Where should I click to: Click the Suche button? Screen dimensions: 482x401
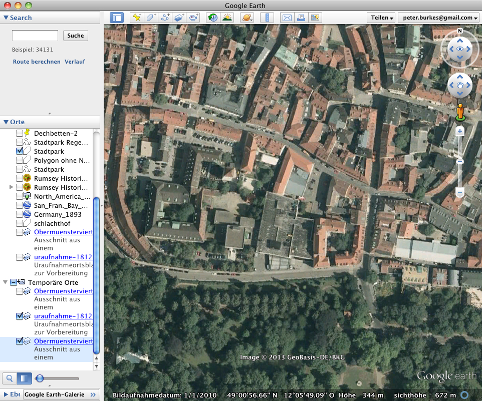(76, 36)
